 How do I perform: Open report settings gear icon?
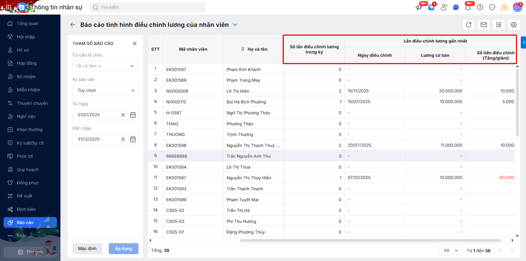514,25
